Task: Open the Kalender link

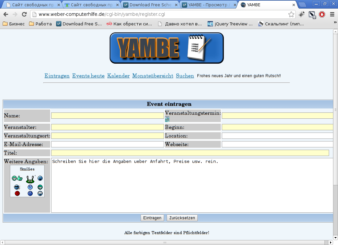Action: pyautogui.click(x=118, y=76)
